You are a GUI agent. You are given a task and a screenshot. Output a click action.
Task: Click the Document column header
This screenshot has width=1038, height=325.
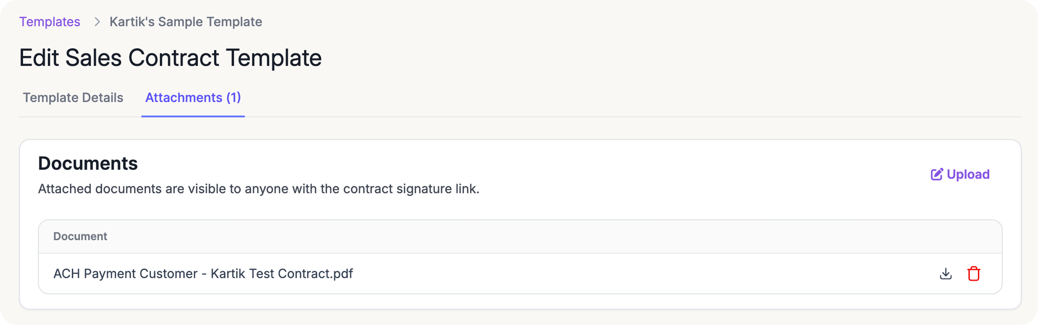pos(80,237)
